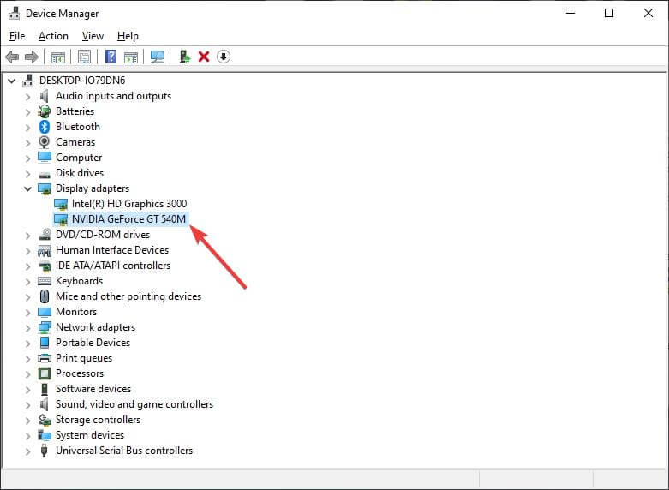Select the System devices label
The height and width of the screenshot is (490, 669).
[x=90, y=435]
